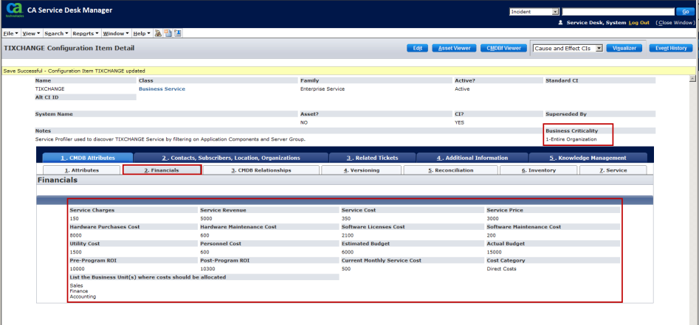
Task: Switch to the Knowledge Management tab
Action: (588, 158)
